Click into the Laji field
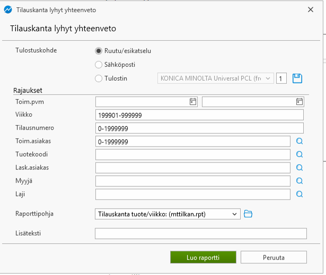This screenshot has width=326, height=275. tap(193, 194)
